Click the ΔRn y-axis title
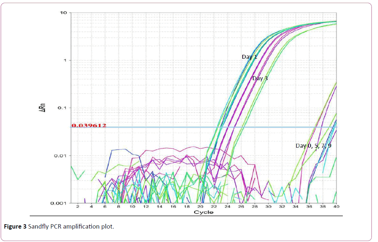This screenshot has width=378, height=242. click(42, 107)
